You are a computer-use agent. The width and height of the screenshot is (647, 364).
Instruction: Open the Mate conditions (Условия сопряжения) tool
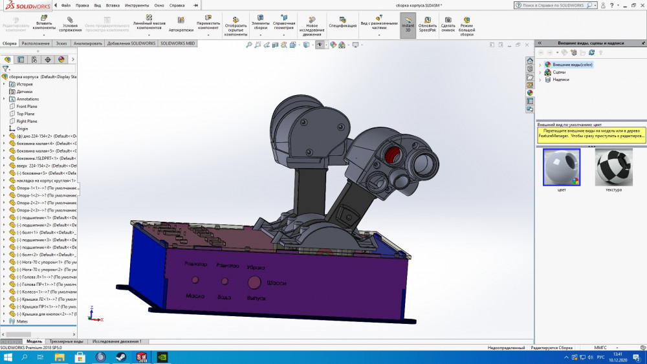71,19
